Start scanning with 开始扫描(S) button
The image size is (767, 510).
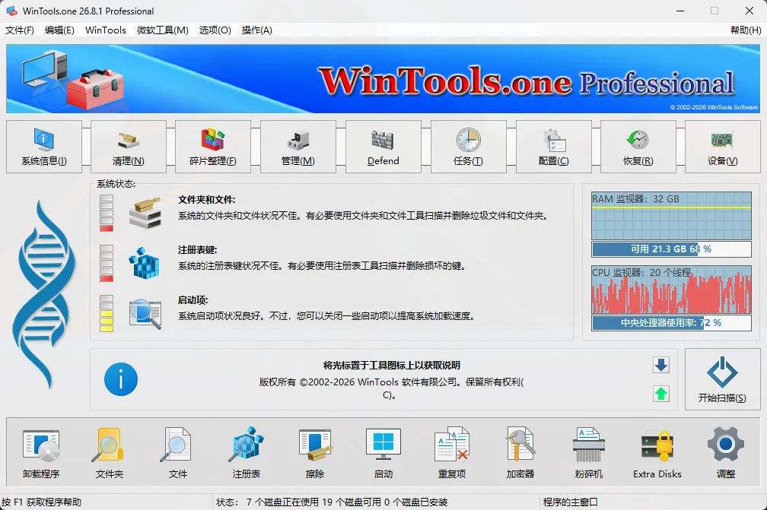click(723, 379)
